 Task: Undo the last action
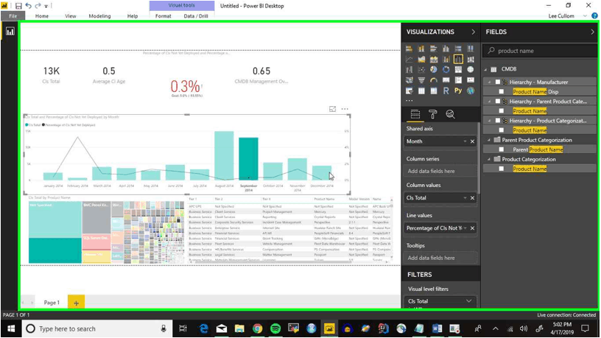(x=29, y=6)
